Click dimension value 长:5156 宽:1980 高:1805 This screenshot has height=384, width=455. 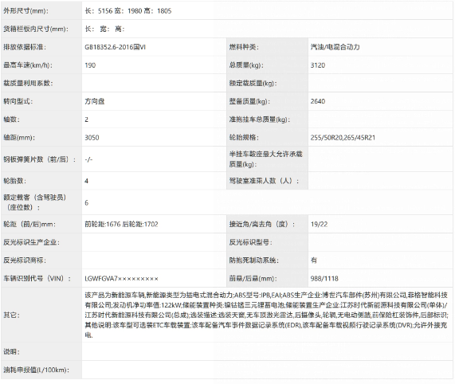pyautogui.click(x=128, y=11)
